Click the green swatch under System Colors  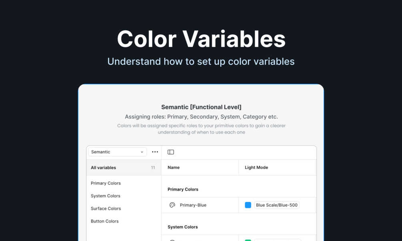(248, 240)
